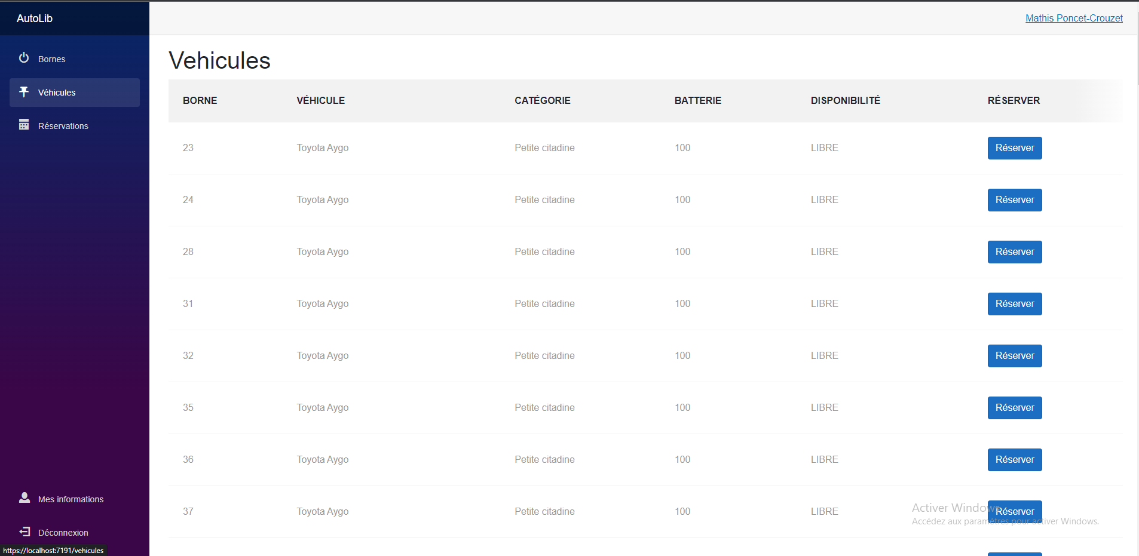The height and width of the screenshot is (556, 1139).
Task: Click the BORNE column header
Action: click(200, 100)
